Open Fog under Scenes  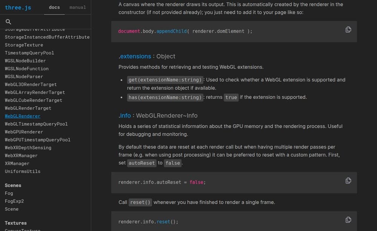[x=9, y=193]
